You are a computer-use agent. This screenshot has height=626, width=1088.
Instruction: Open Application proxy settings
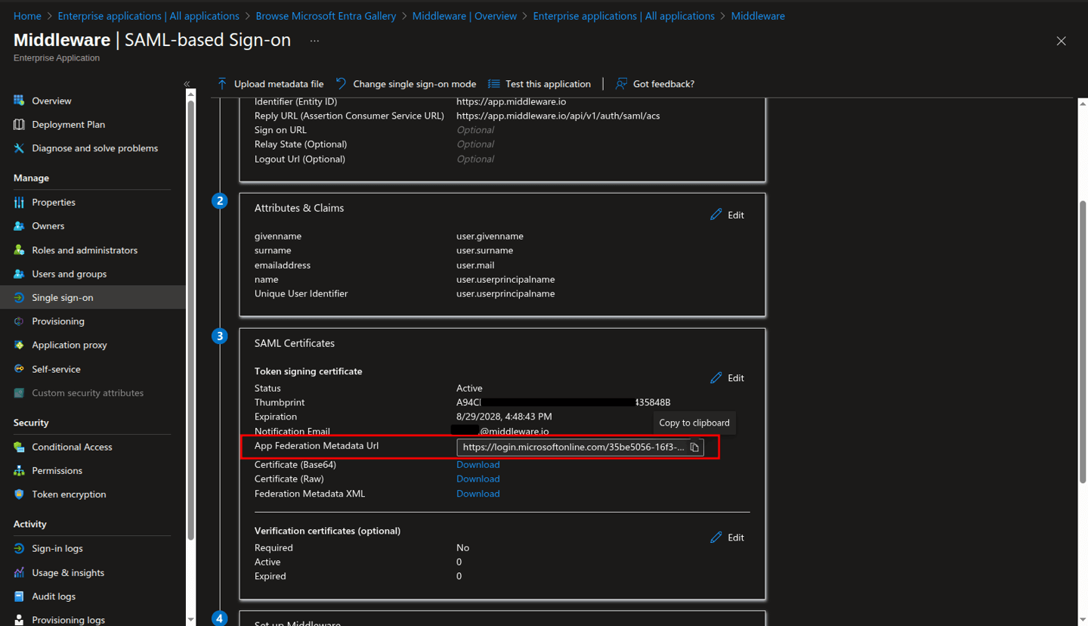tap(70, 345)
